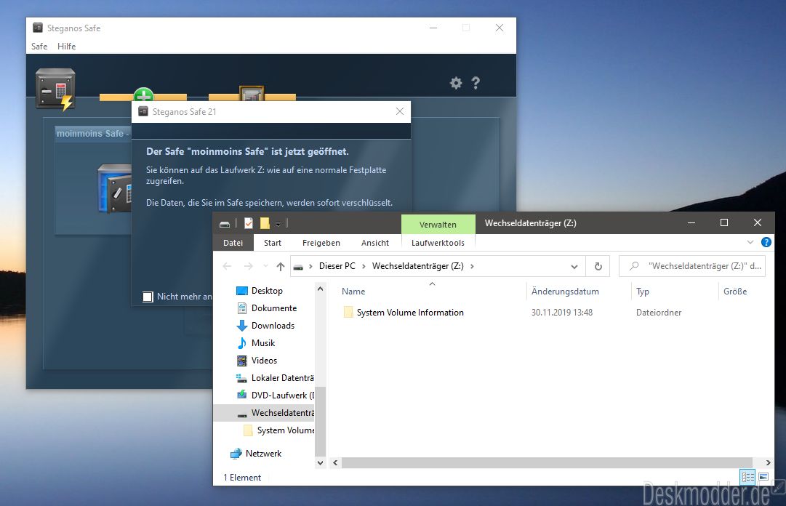Click the 'Dateiordner' type cell
The image size is (786, 506).
[x=659, y=313]
